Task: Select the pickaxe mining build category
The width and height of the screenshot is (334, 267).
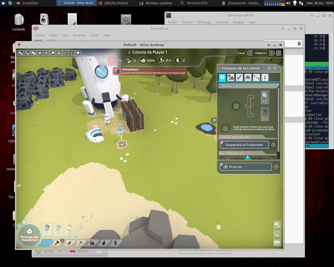Action: coord(81,243)
